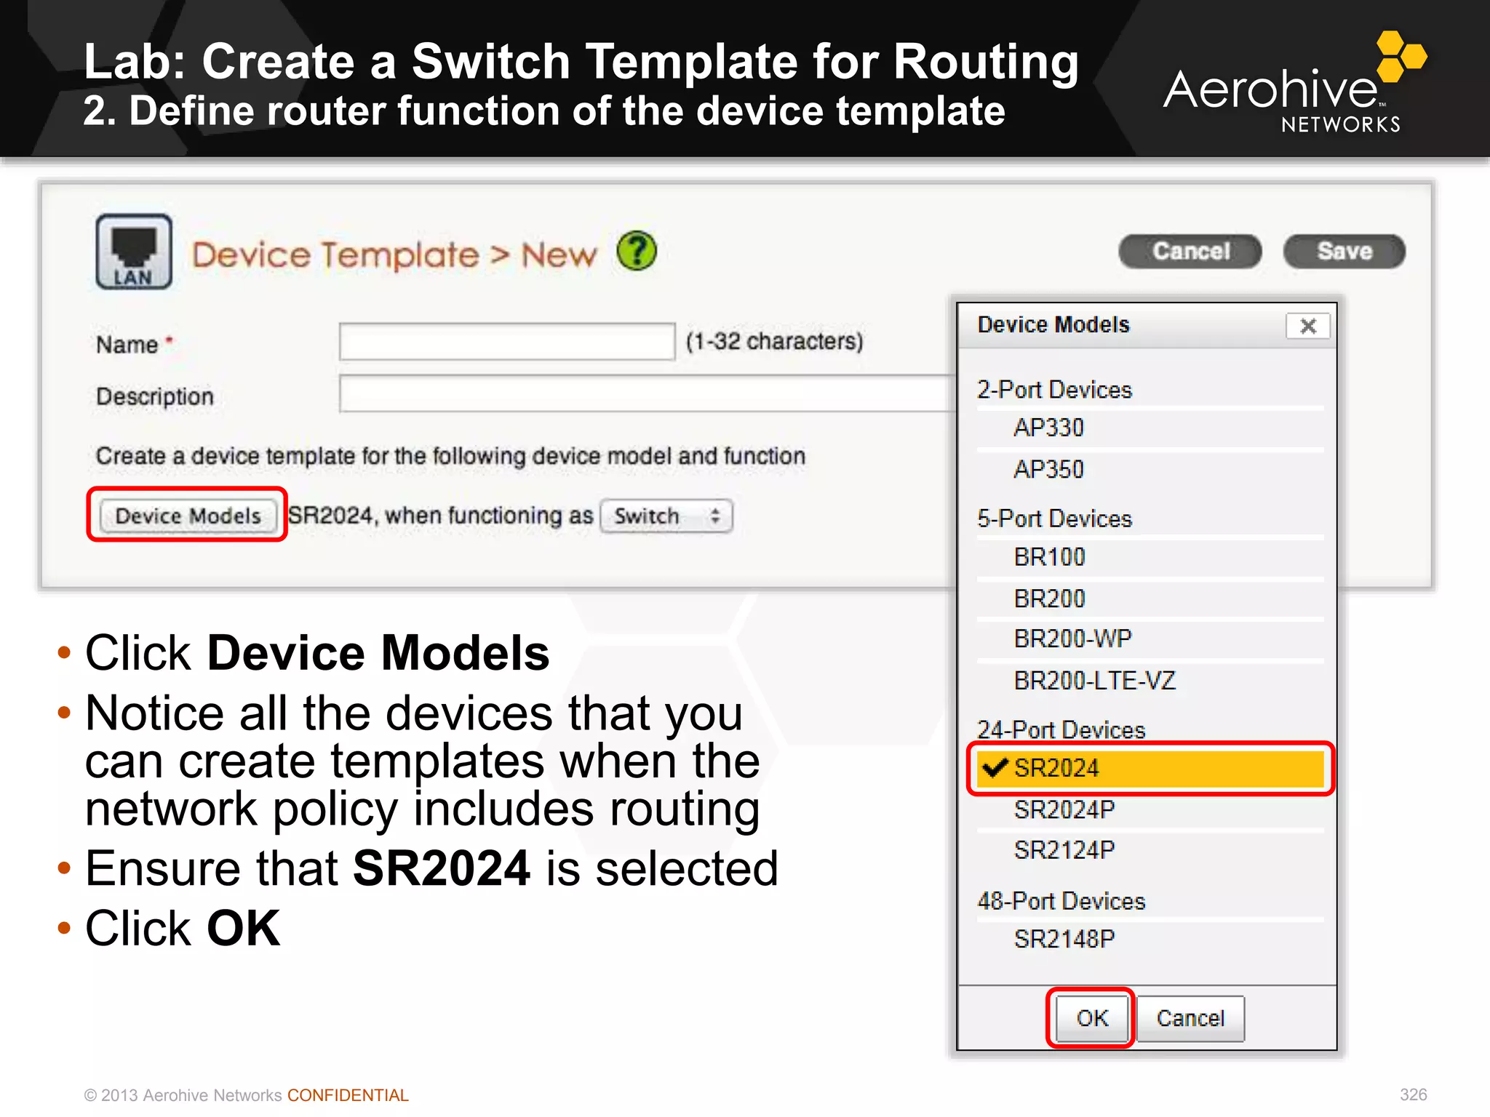Close the Device Models dialog with X
Image resolution: width=1490 pixels, height=1117 pixels.
(x=1307, y=326)
